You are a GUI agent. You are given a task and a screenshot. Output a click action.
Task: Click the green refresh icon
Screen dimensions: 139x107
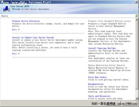click(x=136, y=16)
